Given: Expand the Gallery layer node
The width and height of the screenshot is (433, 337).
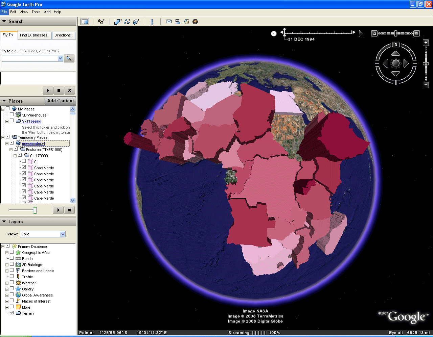Looking at the screenshot, I should (x=7, y=289).
